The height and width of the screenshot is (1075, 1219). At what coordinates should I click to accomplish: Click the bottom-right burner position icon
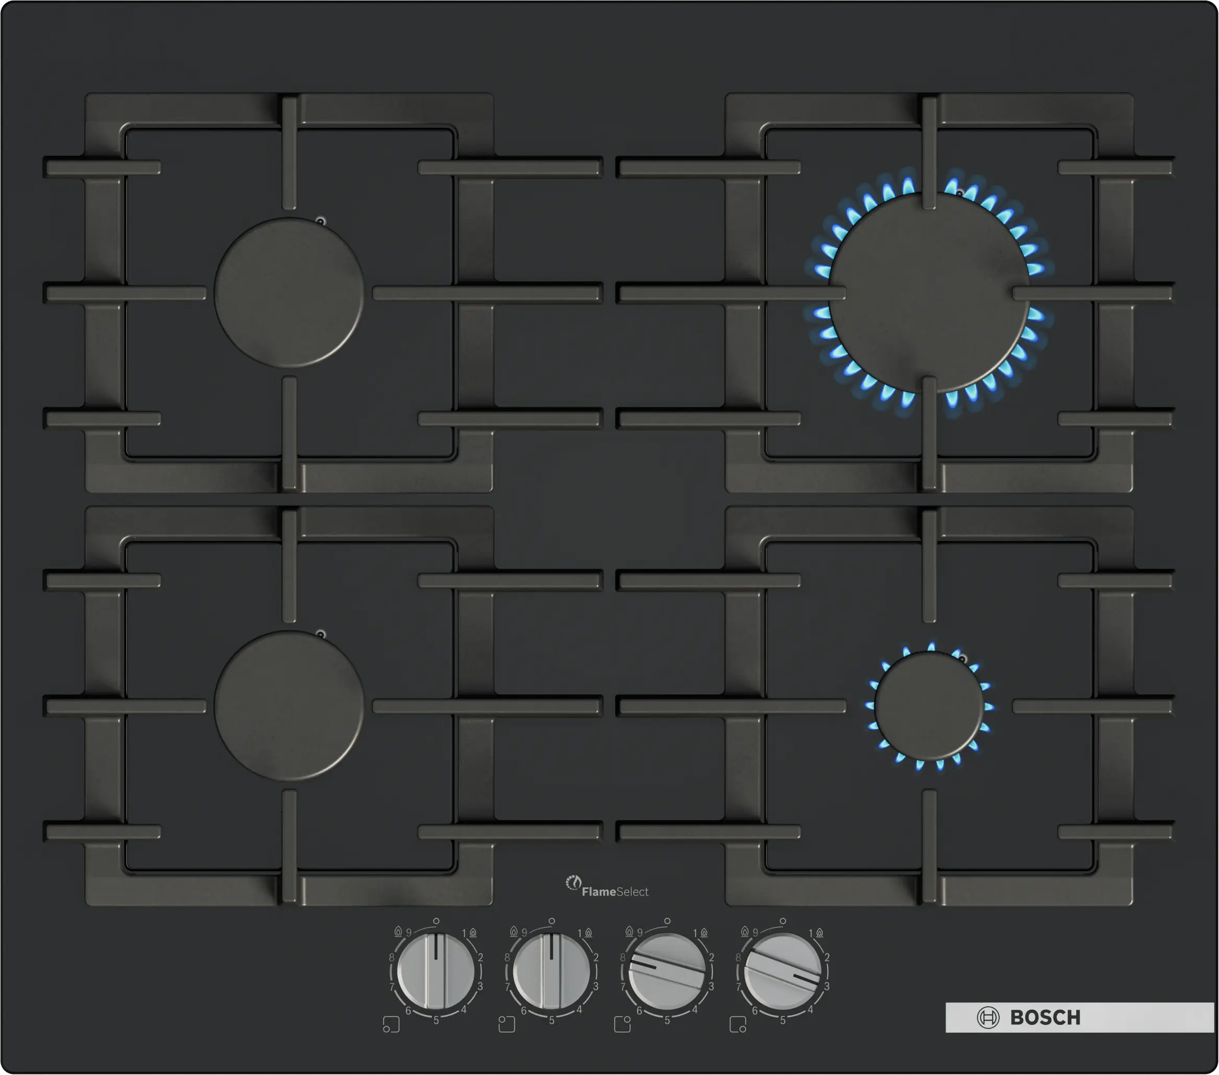(x=738, y=1024)
